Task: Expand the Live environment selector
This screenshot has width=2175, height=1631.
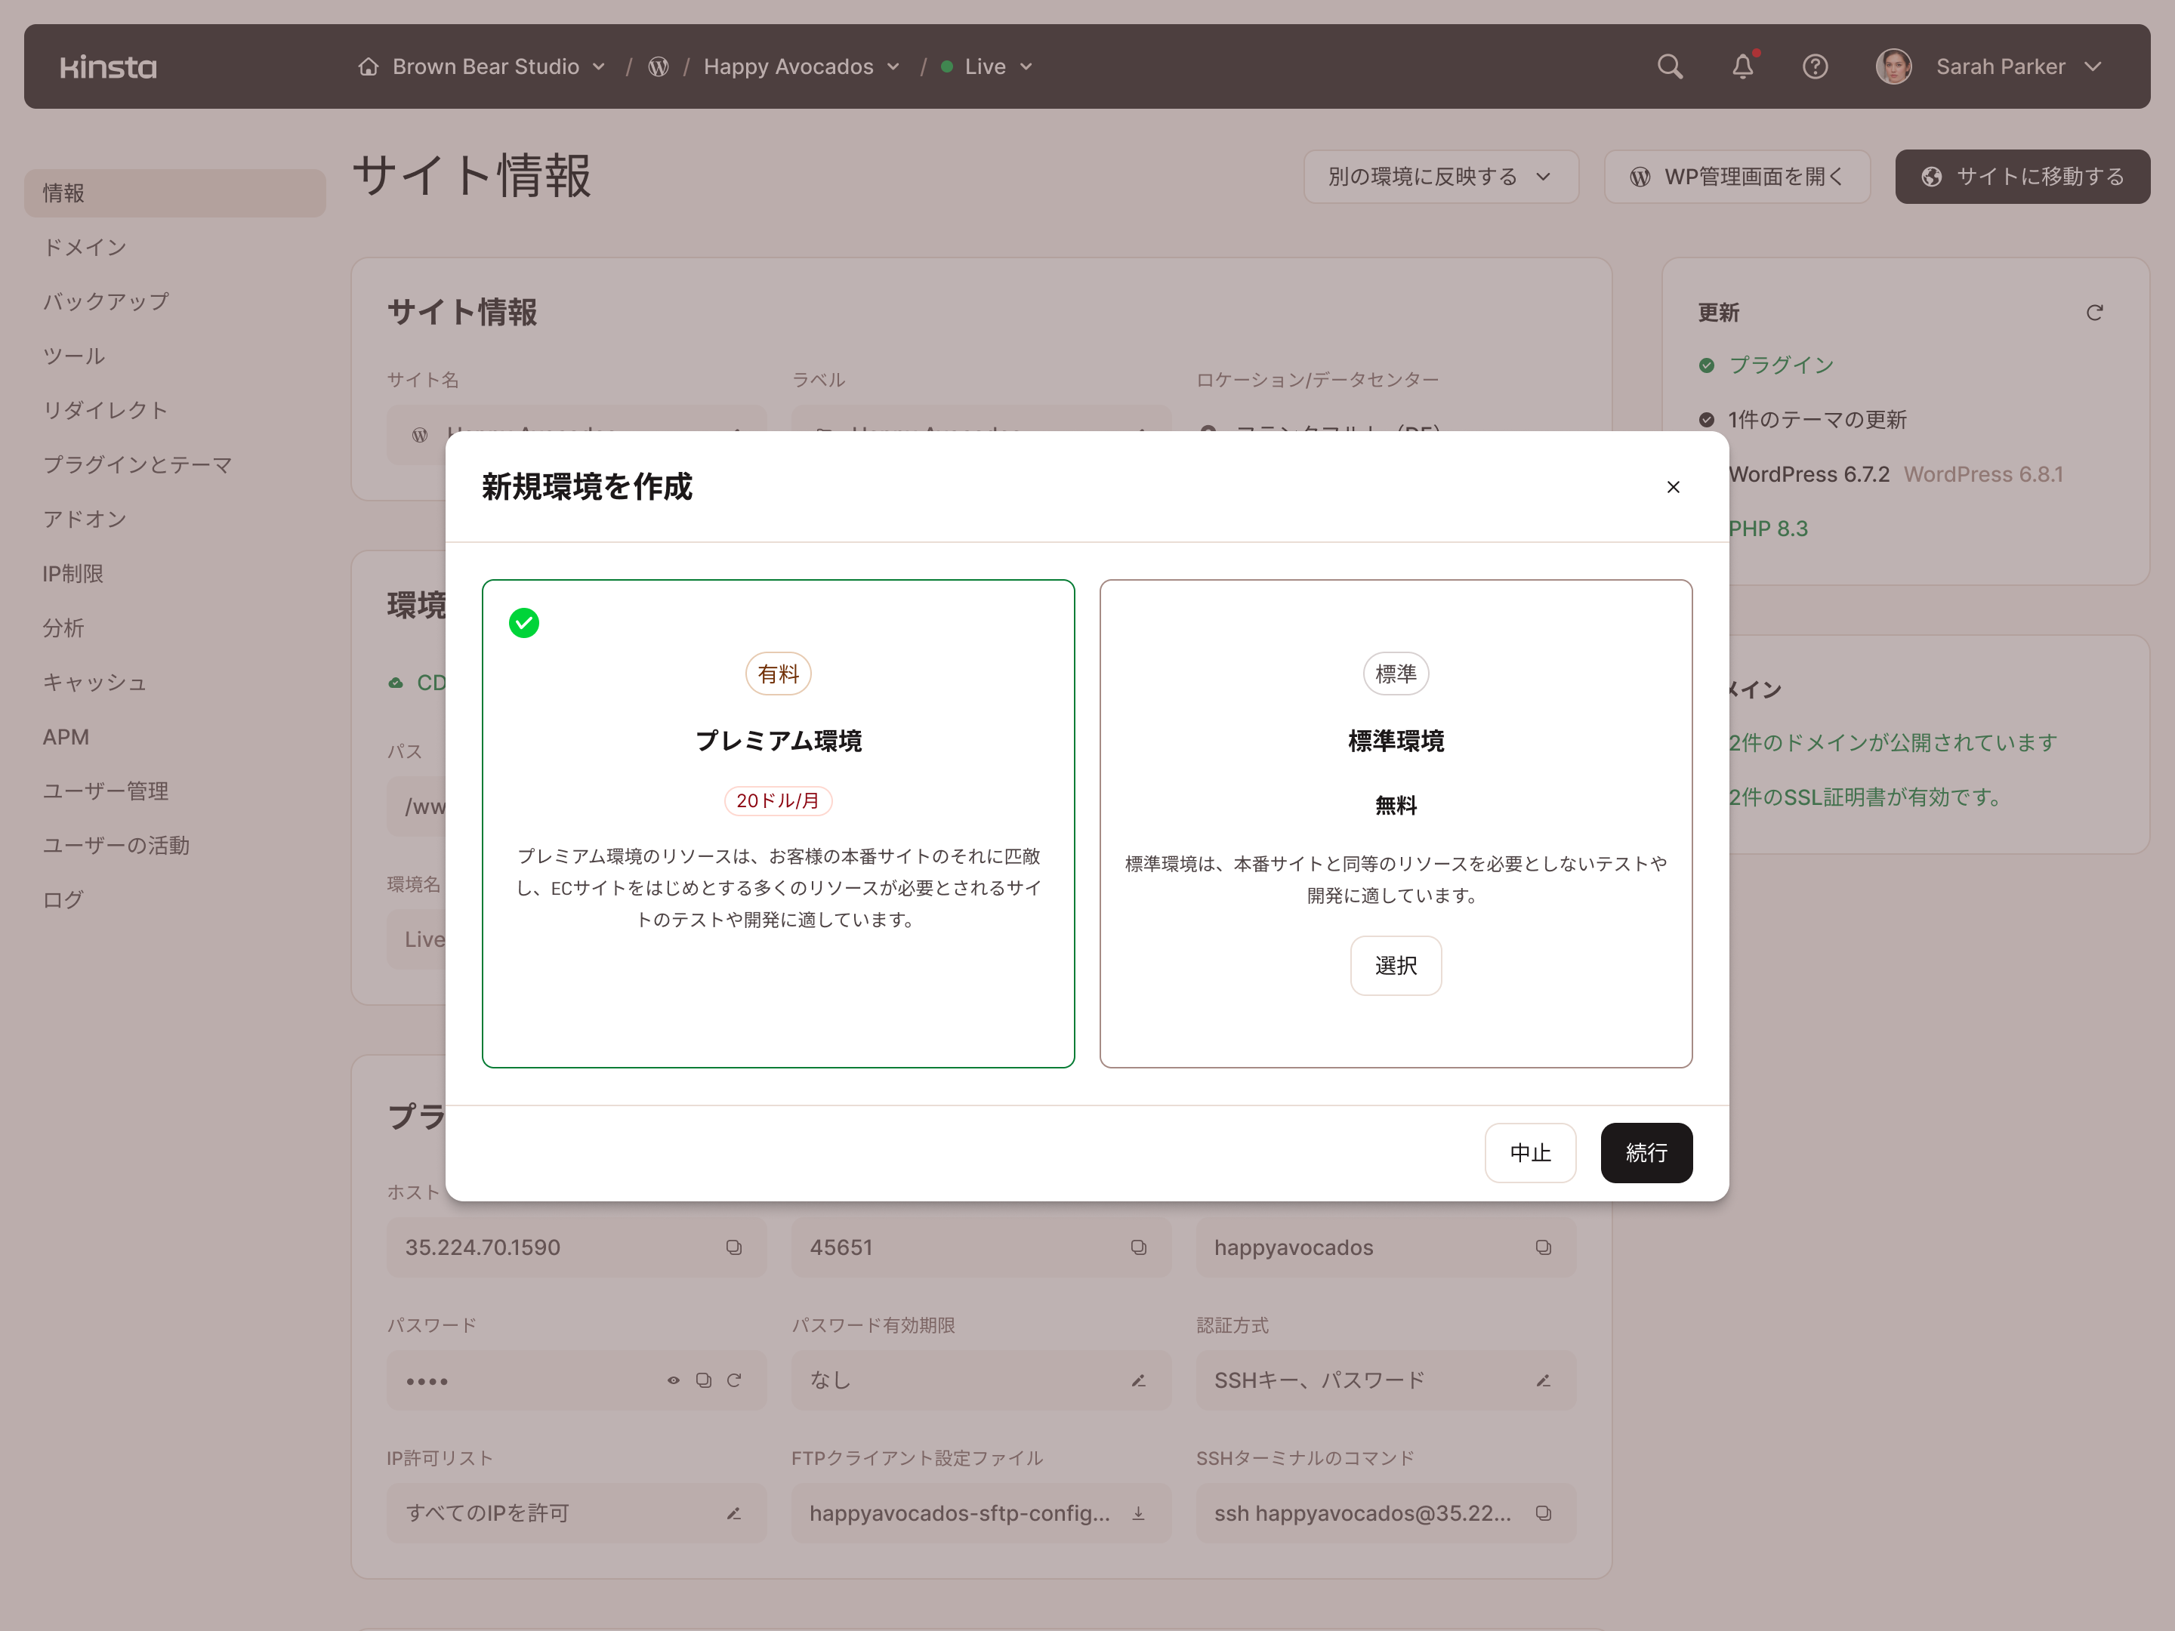Action: (1026, 66)
